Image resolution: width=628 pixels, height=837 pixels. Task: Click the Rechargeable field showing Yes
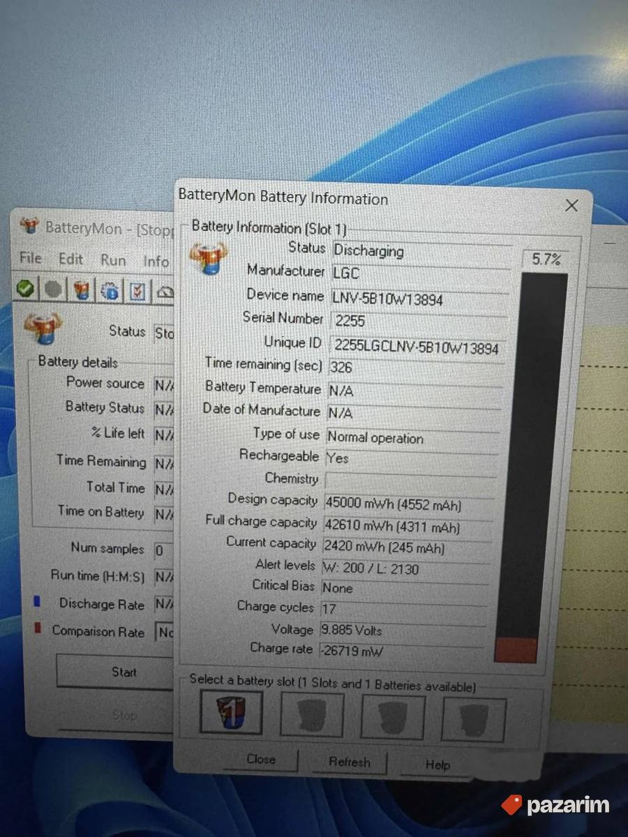[411, 459]
